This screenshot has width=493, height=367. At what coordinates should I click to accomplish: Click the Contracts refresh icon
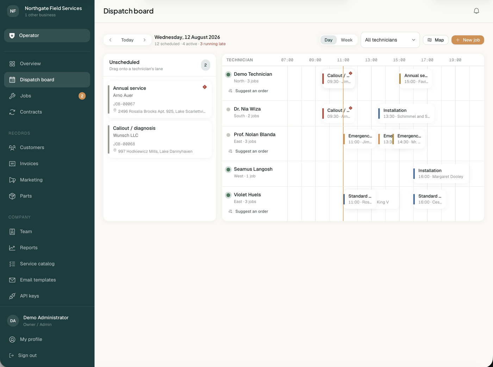(x=12, y=112)
